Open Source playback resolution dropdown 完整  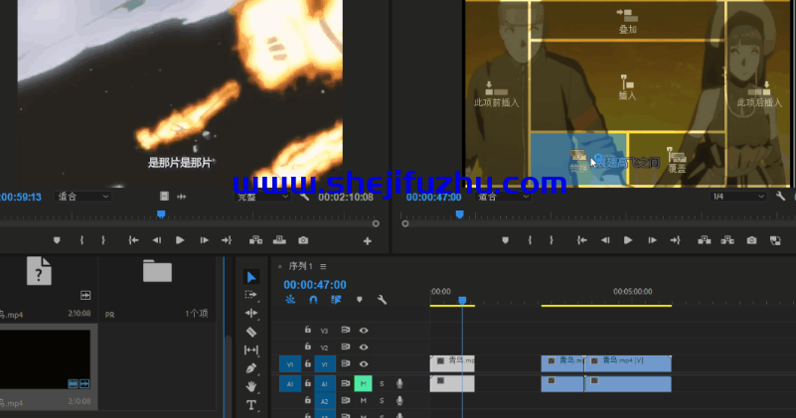pos(262,197)
